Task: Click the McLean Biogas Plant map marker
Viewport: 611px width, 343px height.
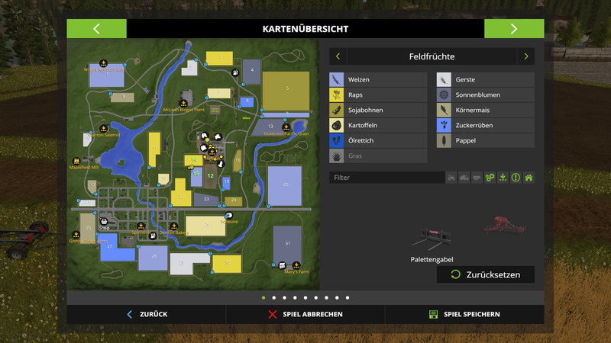Action: pos(183,101)
